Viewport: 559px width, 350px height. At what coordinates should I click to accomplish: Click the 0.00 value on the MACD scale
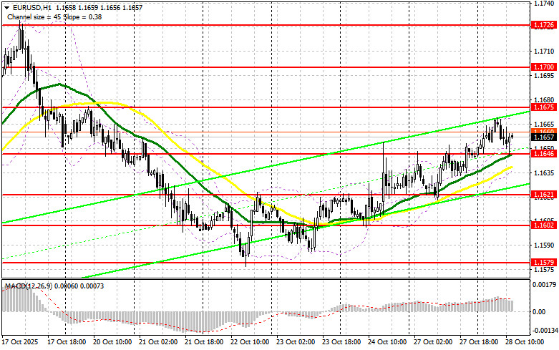(539, 312)
